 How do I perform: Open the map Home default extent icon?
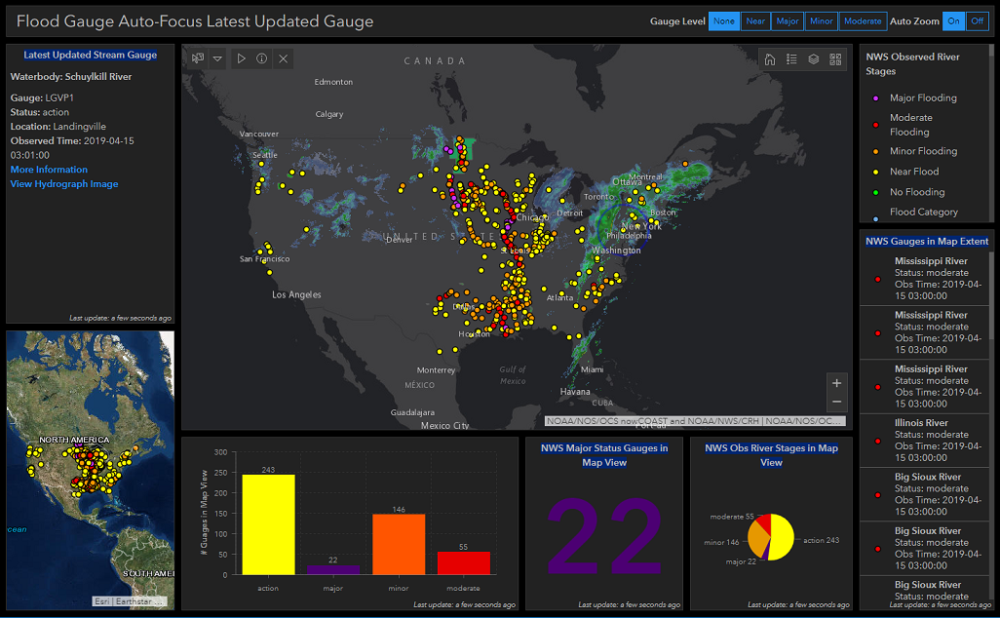[769, 58]
